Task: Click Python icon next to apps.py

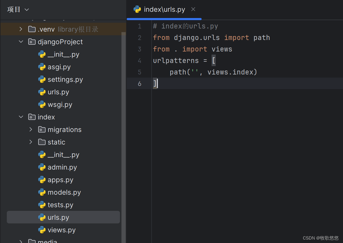Action: tap(42, 180)
